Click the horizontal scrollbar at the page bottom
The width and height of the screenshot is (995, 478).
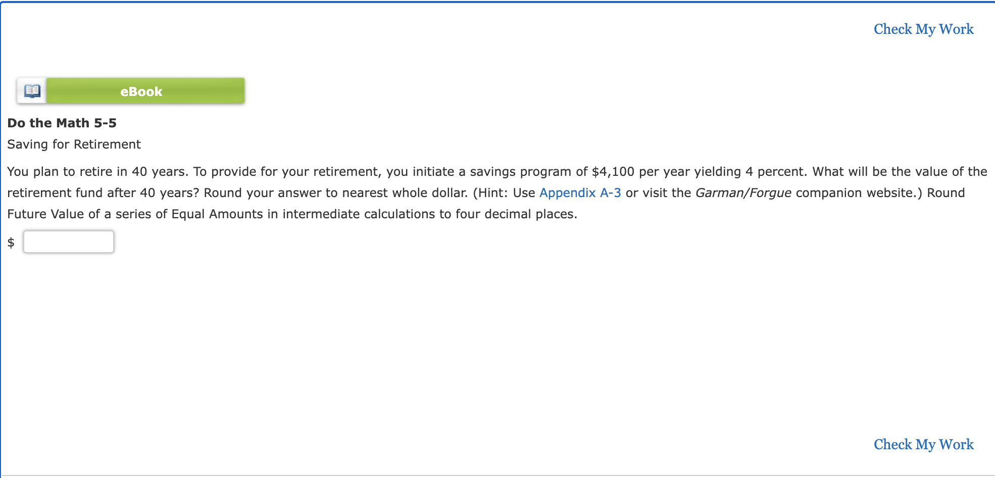497,475
